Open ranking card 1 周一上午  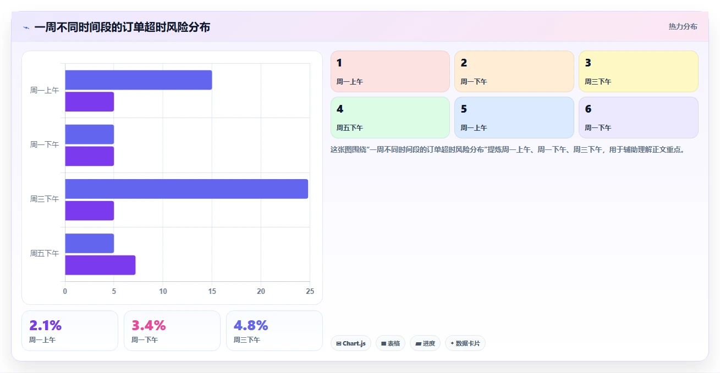[x=390, y=71]
